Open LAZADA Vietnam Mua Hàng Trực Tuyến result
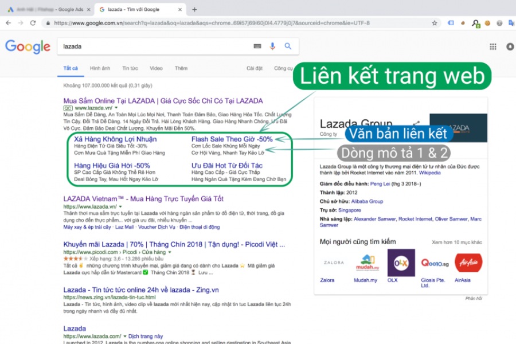516x344 pixels. click(x=143, y=199)
